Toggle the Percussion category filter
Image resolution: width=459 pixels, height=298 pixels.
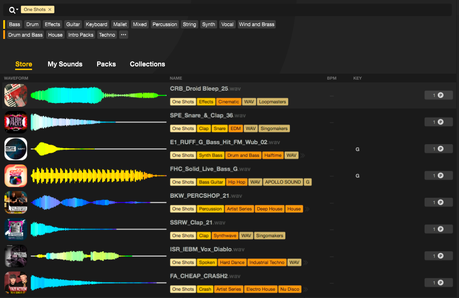[x=164, y=24]
